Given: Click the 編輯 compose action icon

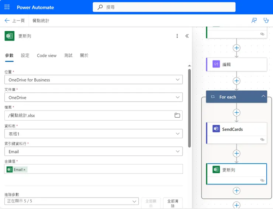Looking at the screenshot, I should (x=216, y=64).
